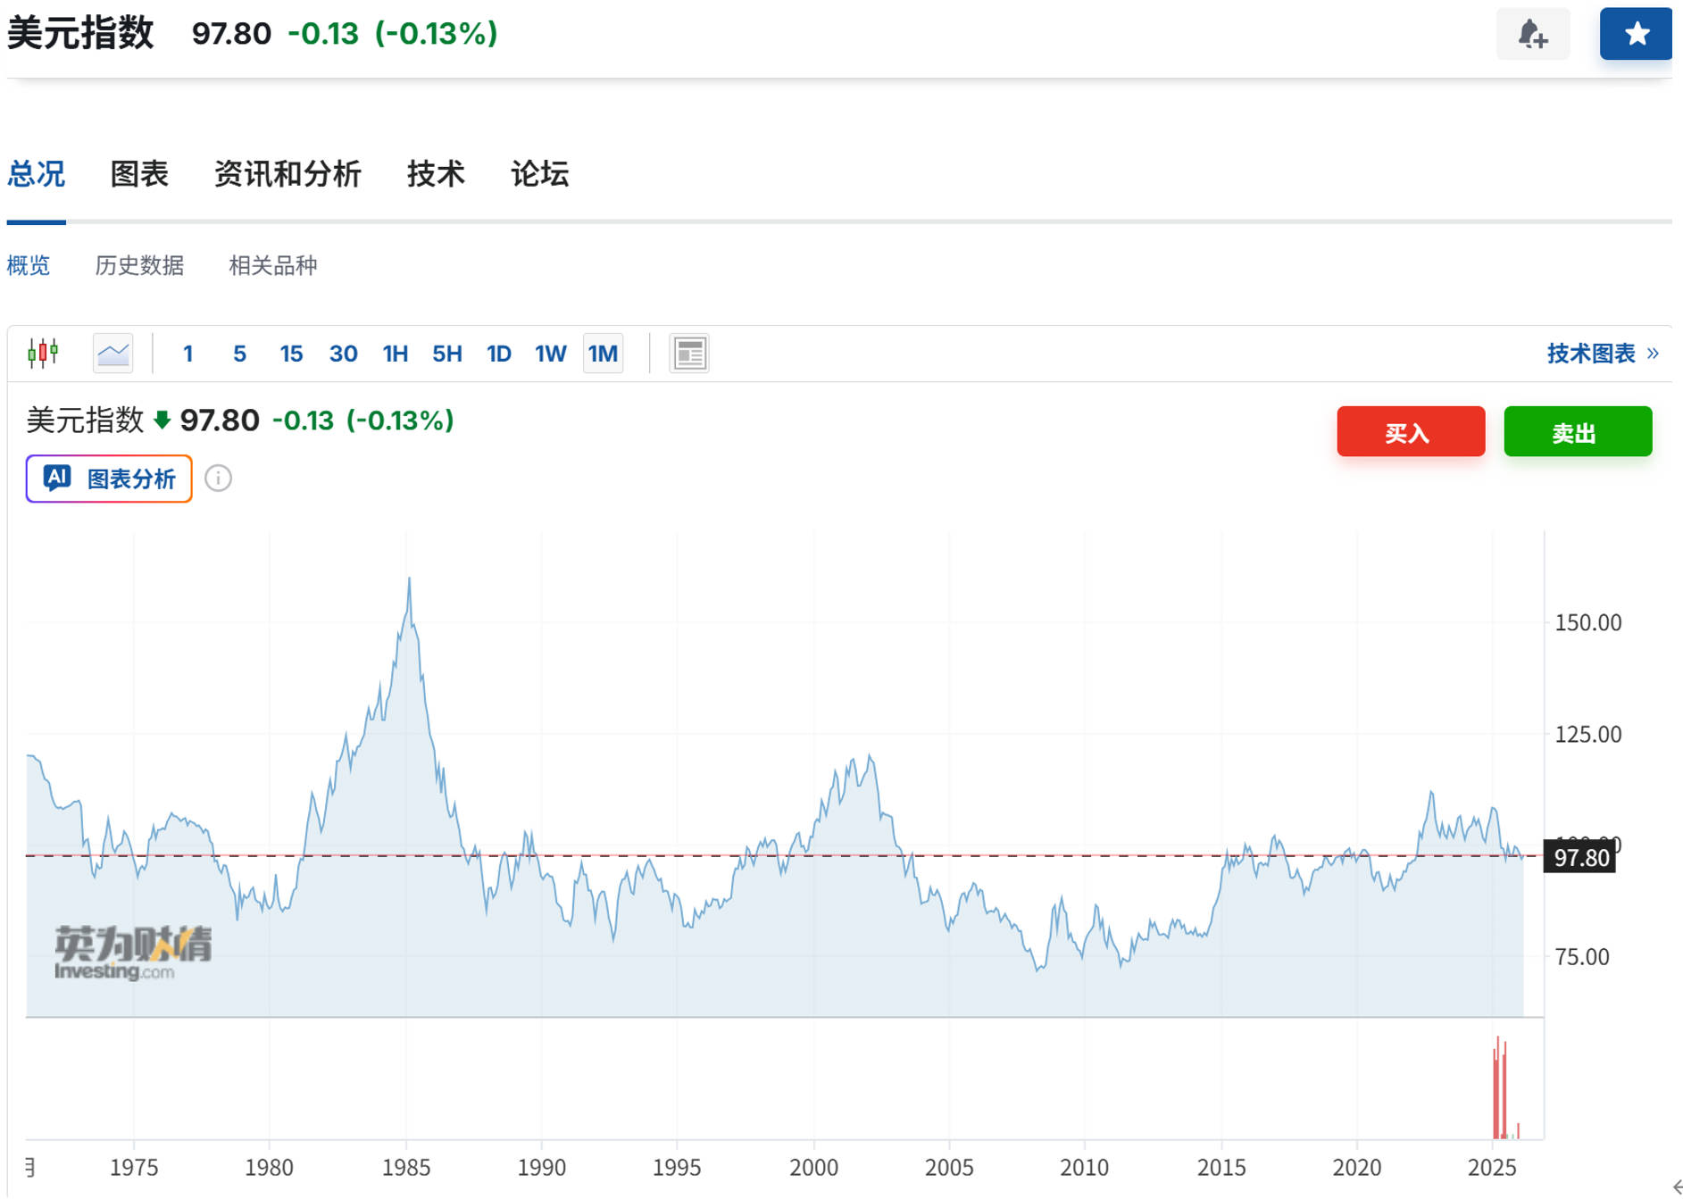Click the 97.80 price label on axis

pos(1580,858)
